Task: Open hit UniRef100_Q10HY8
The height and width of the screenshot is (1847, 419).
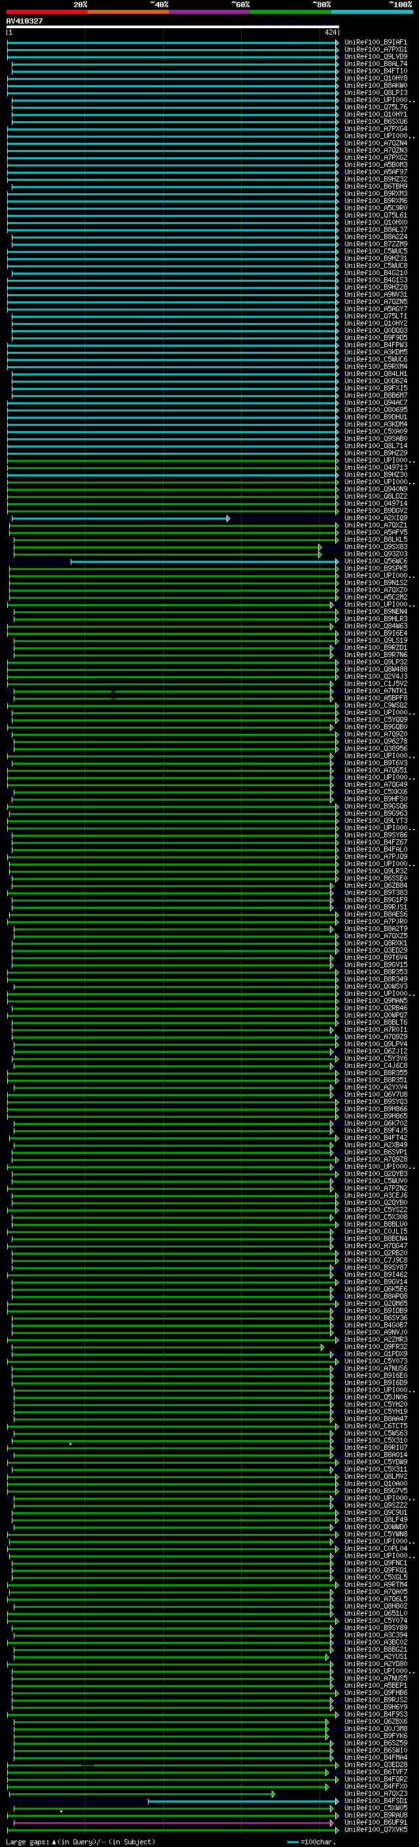Action: pyautogui.click(x=376, y=78)
